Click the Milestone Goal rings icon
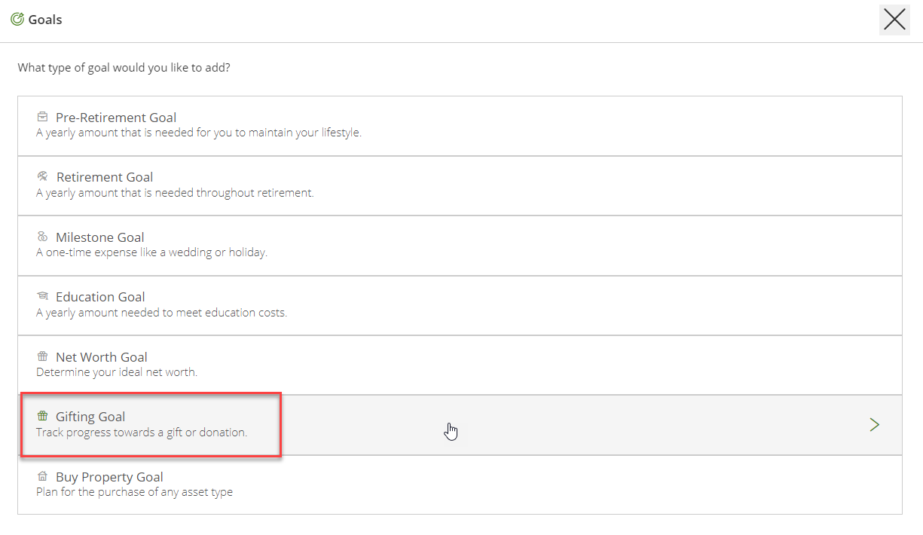Screen dimensions: 923x535 click(x=42, y=237)
